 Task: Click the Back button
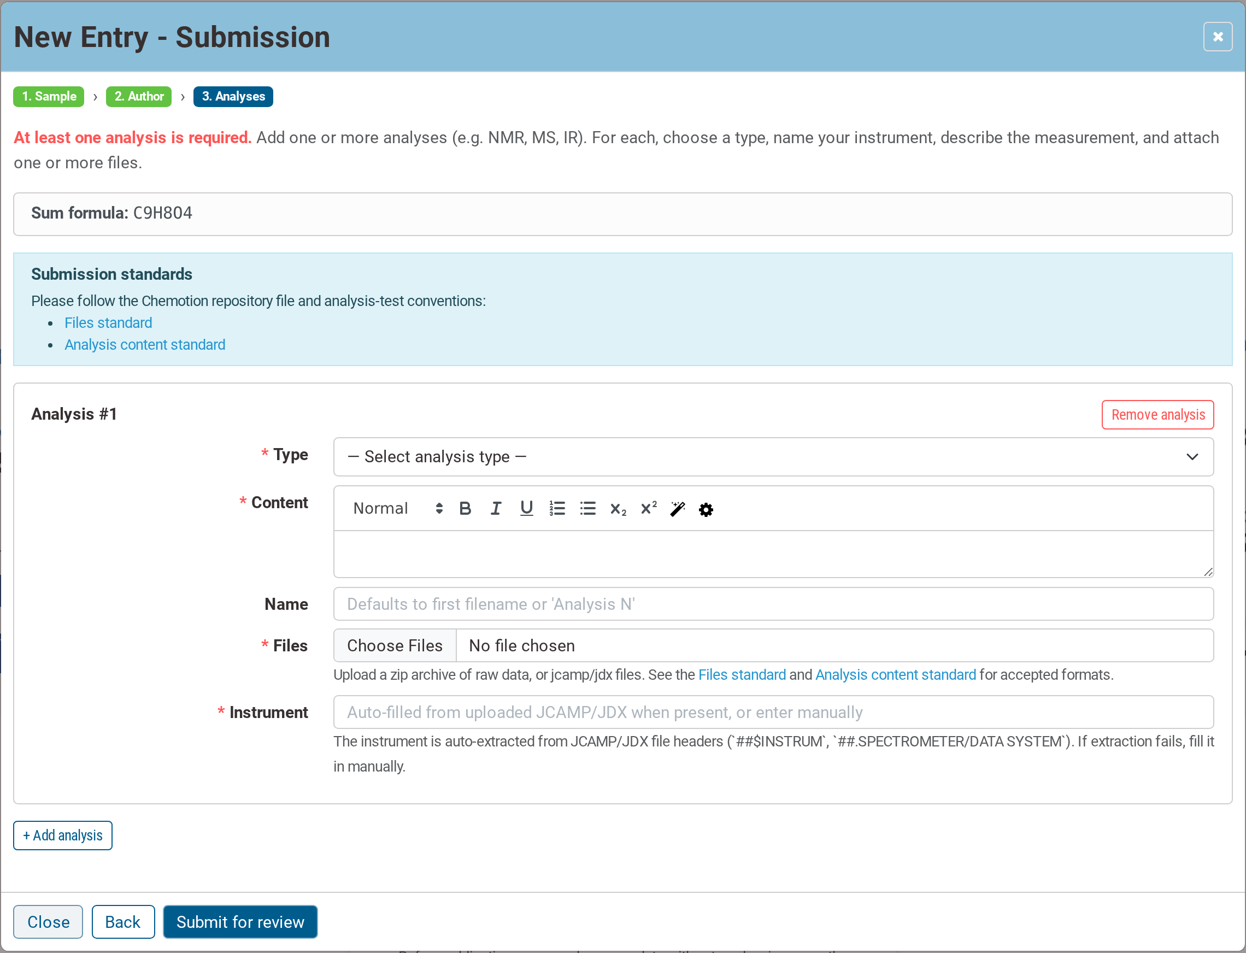[x=123, y=922]
